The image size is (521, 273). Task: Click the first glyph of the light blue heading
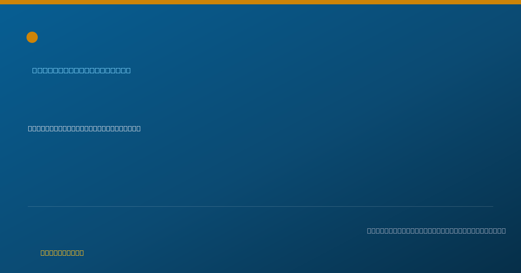click(x=35, y=70)
